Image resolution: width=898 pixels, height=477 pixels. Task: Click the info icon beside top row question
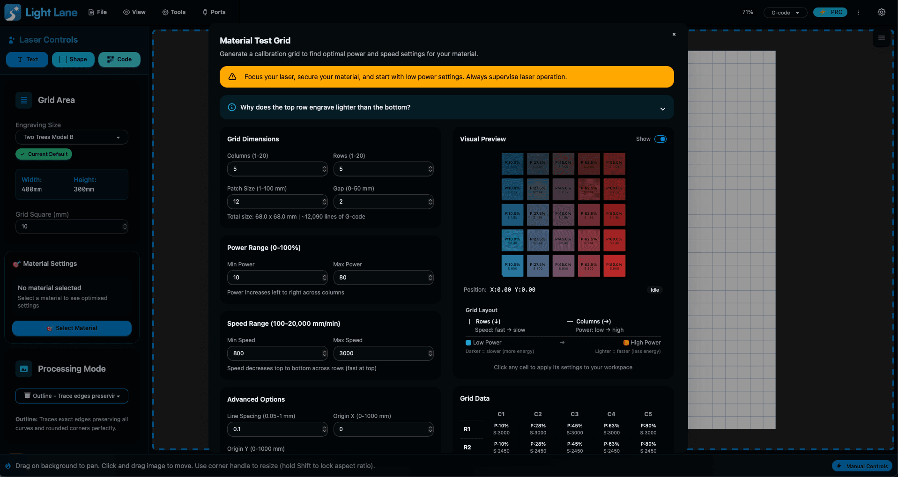(x=231, y=107)
